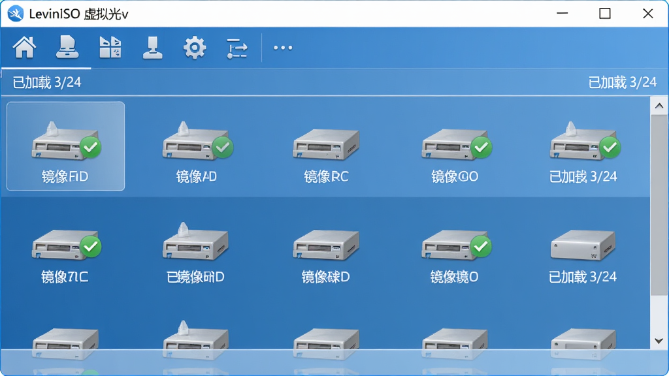The width and height of the screenshot is (669, 376).
Task: Open the image library grid icon
Action: pos(110,47)
